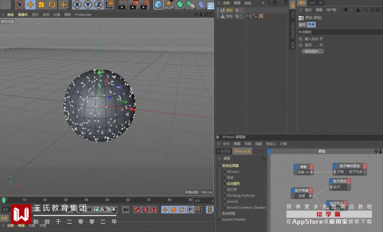Click the go to end playback button
The image size is (383, 232).
126,209
